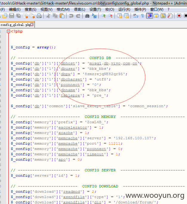
Task: Click the dbhost value 'mysql.db.vivo.com.cn'
Action: [x=113, y=63]
